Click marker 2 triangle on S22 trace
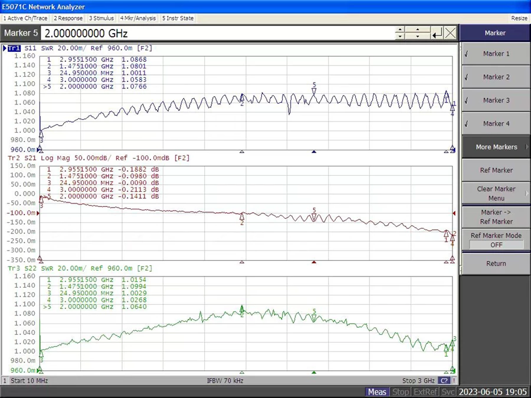Viewport: 531px width, 398px height. tap(242, 309)
